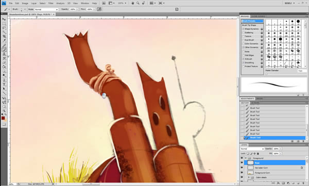This screenshot has width=309, height=186.
Task: Select the Move tool
Action: 4,19
